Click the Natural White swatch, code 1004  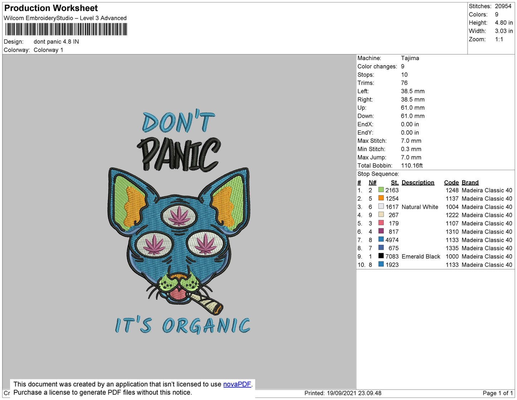(381, 207)
